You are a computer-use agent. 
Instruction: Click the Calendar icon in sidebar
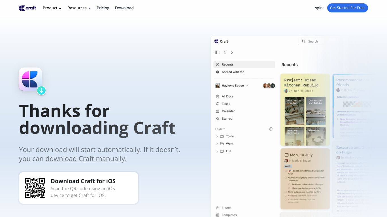point(218,111)
